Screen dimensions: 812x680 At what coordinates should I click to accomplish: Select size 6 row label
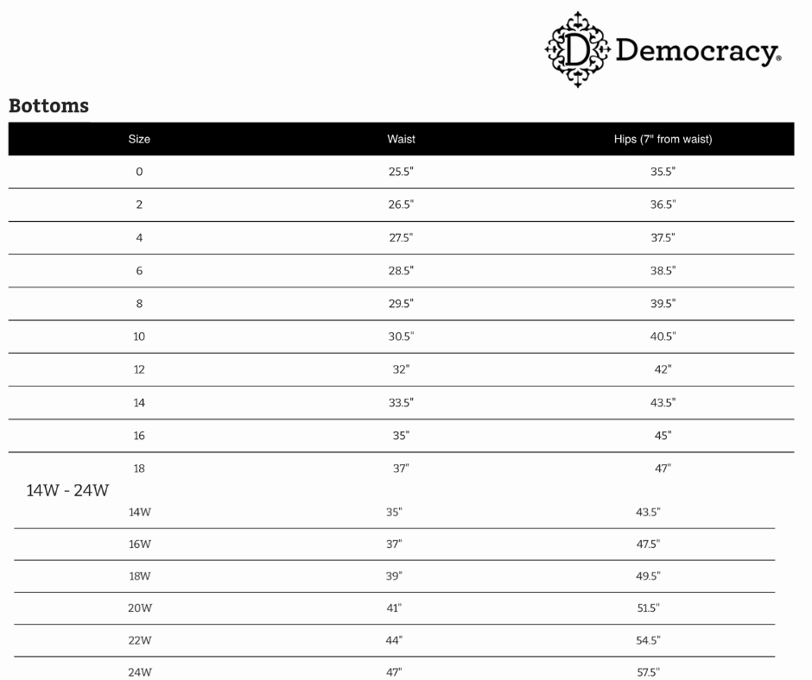[139, 271]
